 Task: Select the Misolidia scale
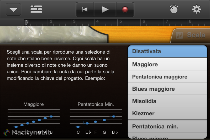[167, 101]
